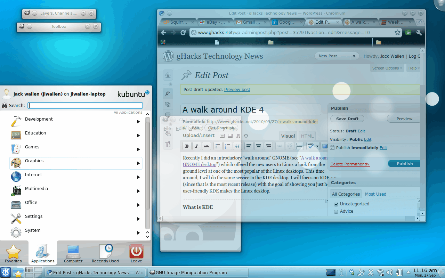This screenshot has height=278, width=445.
Task: Click the Add Media star icon
Action: coord(246,136)
